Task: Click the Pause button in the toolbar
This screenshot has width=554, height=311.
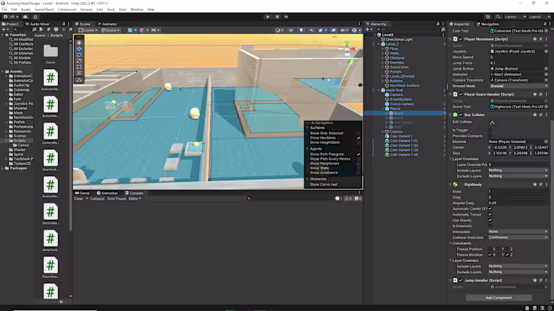Action: pyautogui.click(x=277, y=16)
